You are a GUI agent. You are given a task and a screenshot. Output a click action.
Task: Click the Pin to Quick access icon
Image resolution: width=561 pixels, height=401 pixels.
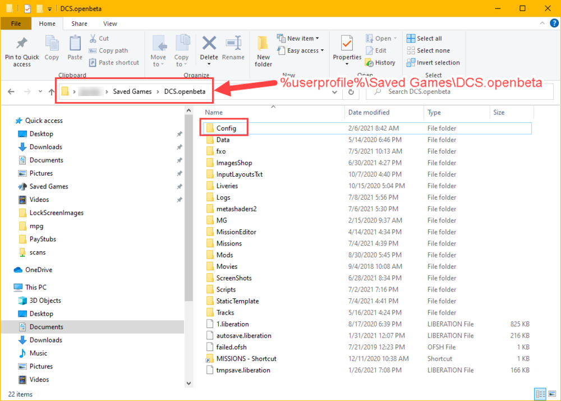tap(22, 44)
